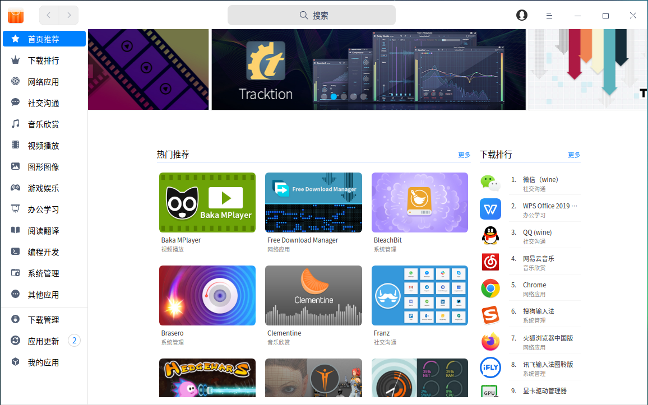Open 视频播放 category
This screenshot has height=405, width=648.
coord(44,145)
